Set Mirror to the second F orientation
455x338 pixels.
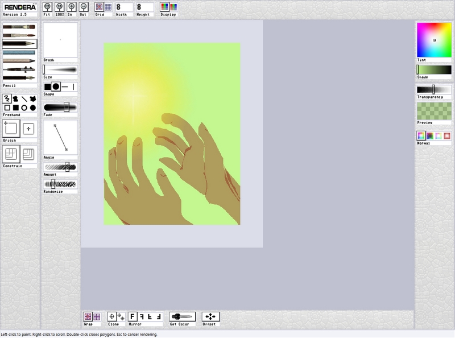coord(141,316)
